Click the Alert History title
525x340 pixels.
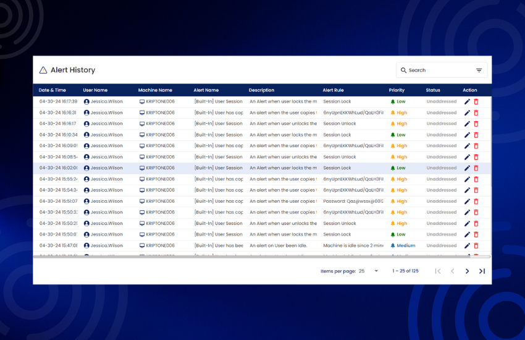pos(73,70)
